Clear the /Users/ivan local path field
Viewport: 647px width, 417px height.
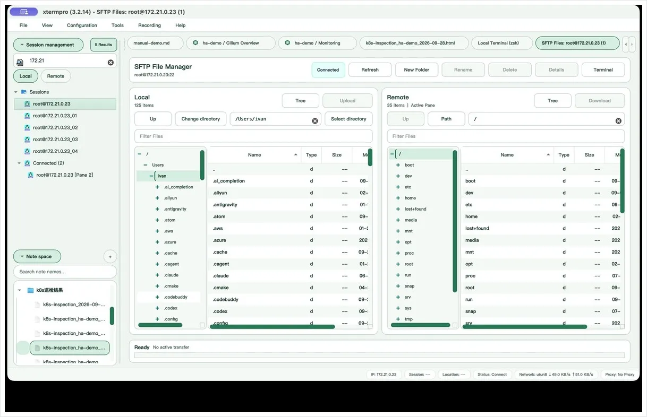tap(315, 121)
